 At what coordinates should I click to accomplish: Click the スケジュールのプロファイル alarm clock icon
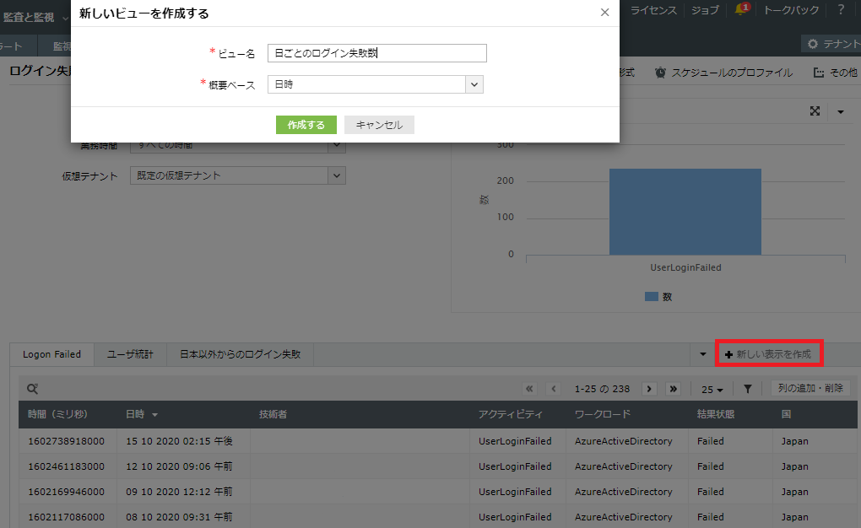pyautogui.click(x=660, y=73)
